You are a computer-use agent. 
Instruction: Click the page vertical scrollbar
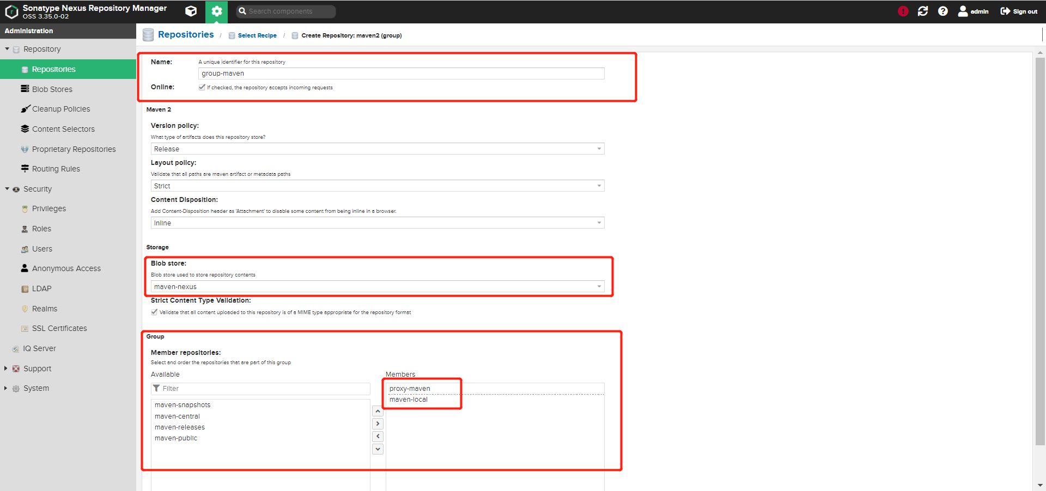point(1040,250)
